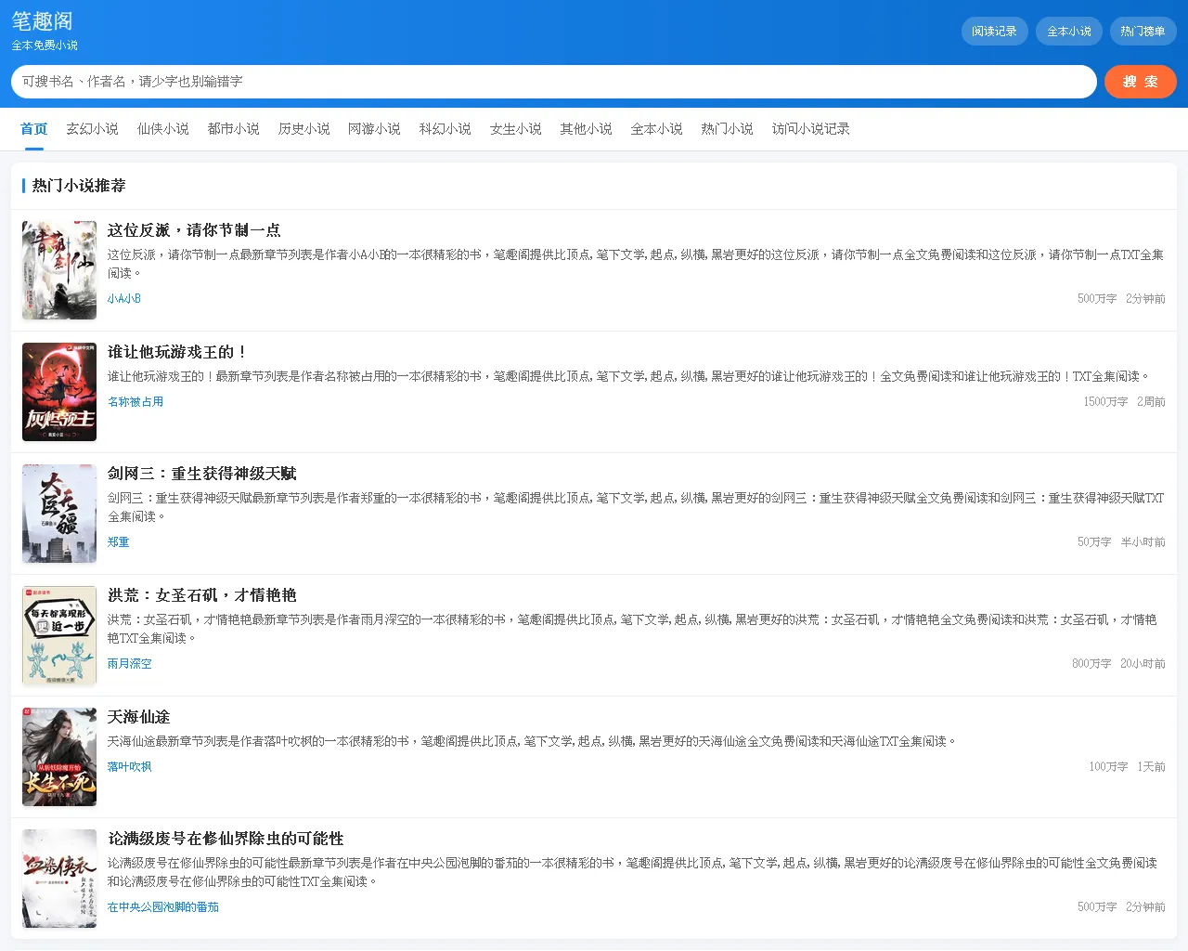Click the 谁让他玩游戏王的 book cover
This screenshot has width=1188, height=951.
pos(59,392)
